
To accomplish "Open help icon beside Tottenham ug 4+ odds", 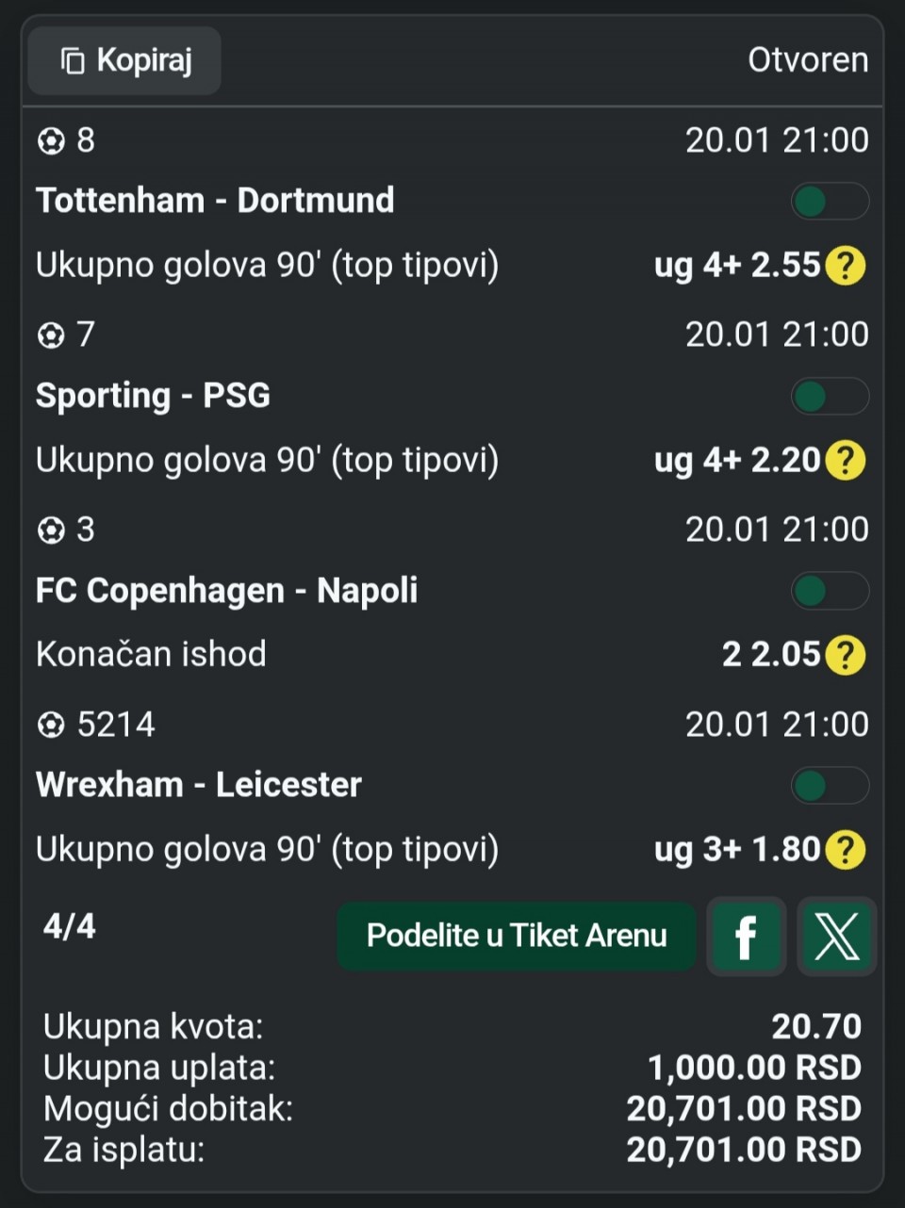I will pos(845,266).
